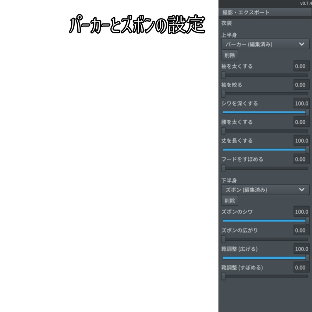
Task: Expand the パーカー (編集済み) selector chevron
Action: 302,44
